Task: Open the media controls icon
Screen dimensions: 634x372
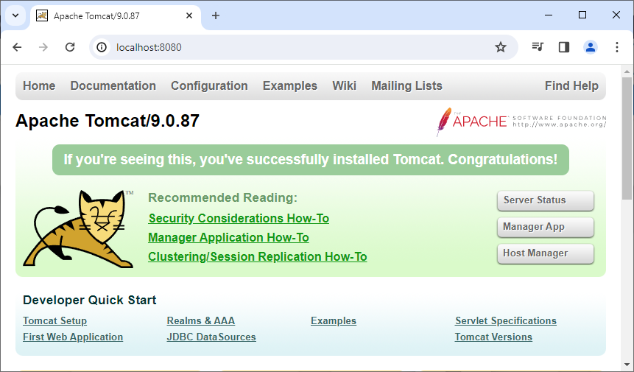Action: pyautogui.click(x=538, y=47)
